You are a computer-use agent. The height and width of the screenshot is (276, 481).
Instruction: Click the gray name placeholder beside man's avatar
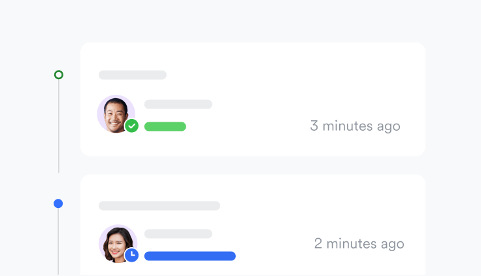(178, 104)
